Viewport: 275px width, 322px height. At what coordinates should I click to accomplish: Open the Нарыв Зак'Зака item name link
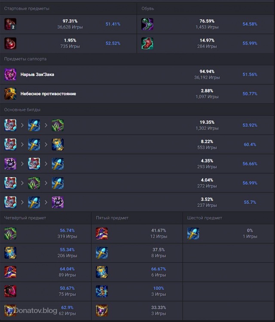(x=37, y=74)
